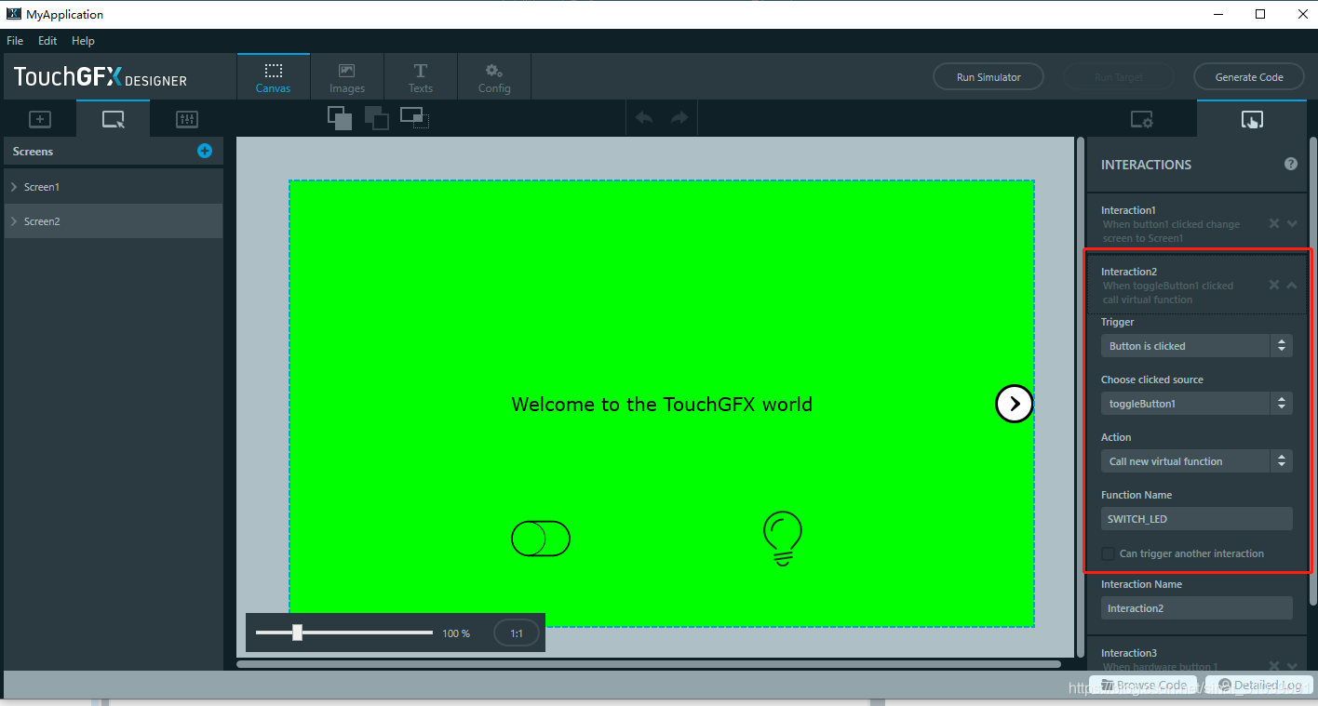Open the Choose clicked source dropdown
This screenshot has height=706, width=1318.
coord(1196,404)
